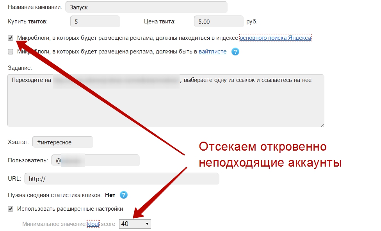The image size is (381, 231).
Task: Open 'основного поиска Яндекса' link
Action: (275, 38)
